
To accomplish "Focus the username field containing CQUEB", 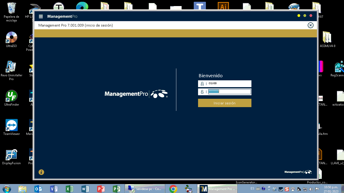I will click(229, 84).
